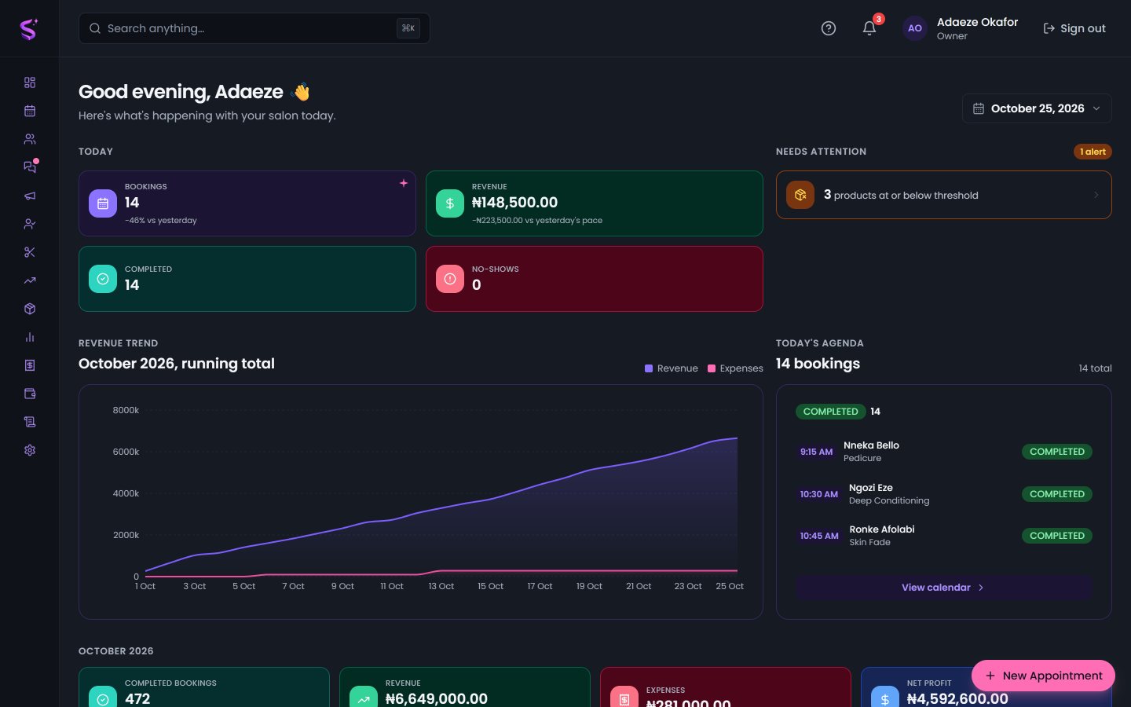Screen dimensions: 1131x707
Task: Click the Completed Bookings 472 card
Action: 204,687
